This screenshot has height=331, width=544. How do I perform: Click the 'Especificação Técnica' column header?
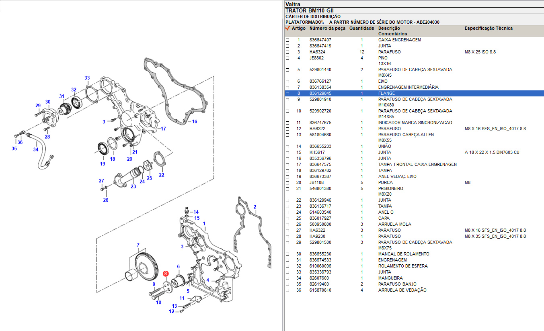(489, 29)
